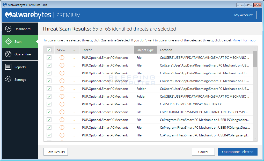Sort results by Threat column header
Image resolution: width=264 pixels, height=161 pixels.
[x=87, y=50]
